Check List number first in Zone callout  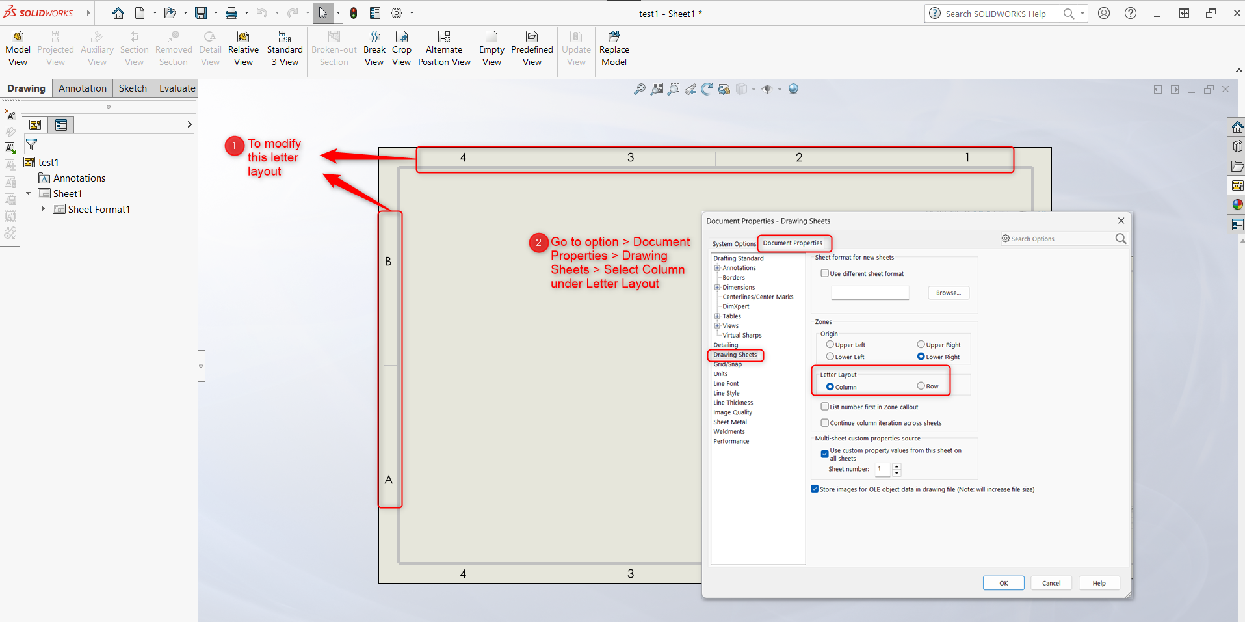click(x=825, y=407)
